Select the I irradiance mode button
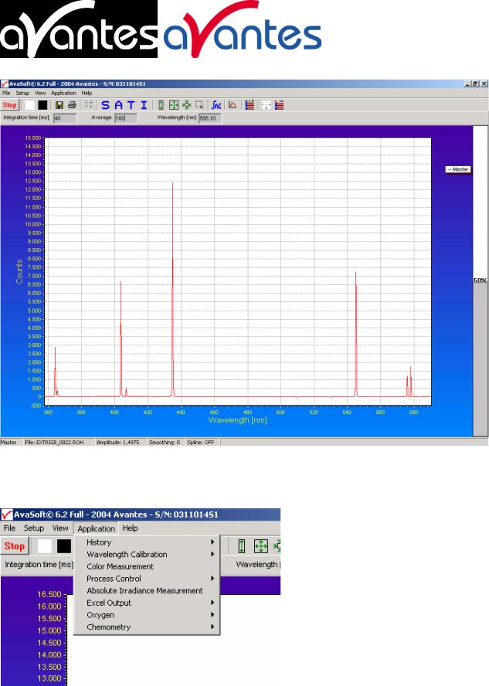Screen dimensions: 489x686 click(144, 105)
